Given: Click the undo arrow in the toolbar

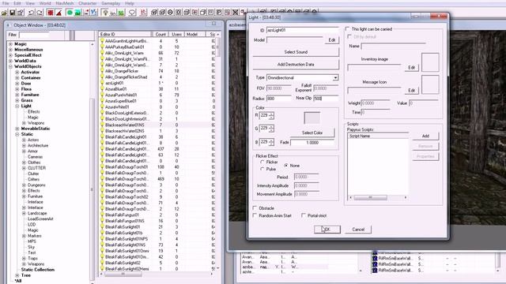Looking at the screenshot, I should [32, 13].
